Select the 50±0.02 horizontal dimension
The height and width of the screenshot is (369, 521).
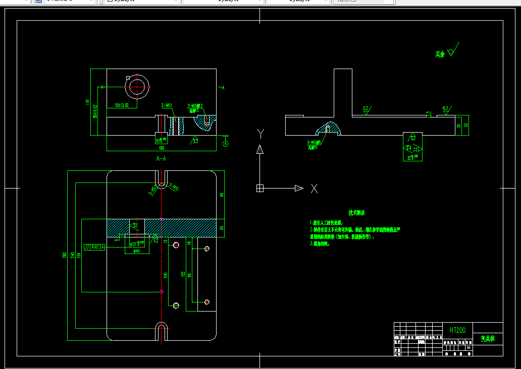(122, 105)
